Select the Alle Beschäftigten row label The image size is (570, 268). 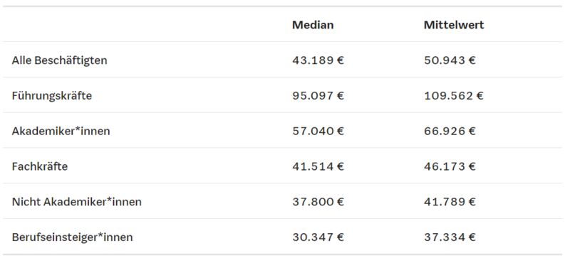(x=60, y=60)
